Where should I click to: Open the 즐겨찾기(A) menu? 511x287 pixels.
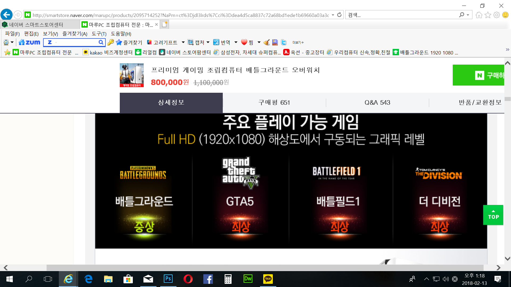(x=75, y=34)
